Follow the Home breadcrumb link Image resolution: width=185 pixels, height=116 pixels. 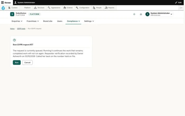click(12, 29)
